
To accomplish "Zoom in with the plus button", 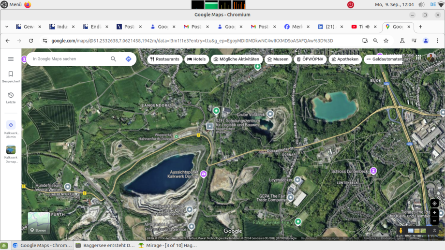I will (434, 213).
